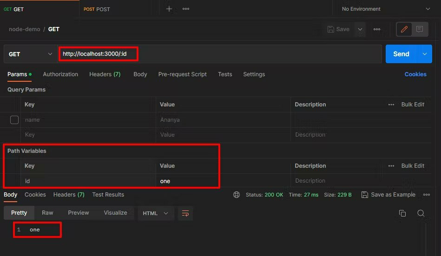The height and width of the screenshot is (256, 441).
Task: Click Bulk Edit for Path Variables
Action: (413, 166)
